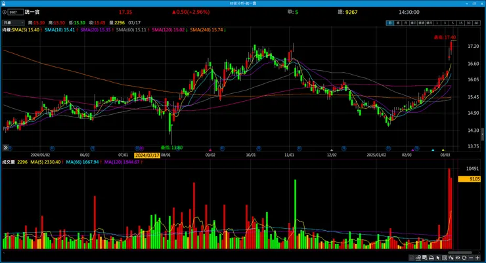Click the orange 9105 volume price tag

470,179
